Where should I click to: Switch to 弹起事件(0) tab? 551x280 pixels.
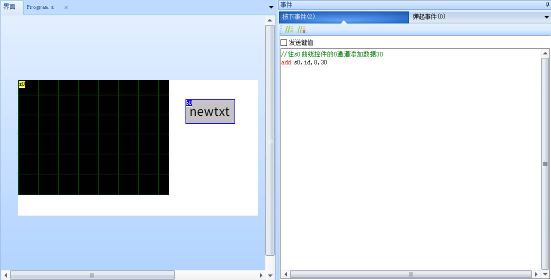(429, 16)
